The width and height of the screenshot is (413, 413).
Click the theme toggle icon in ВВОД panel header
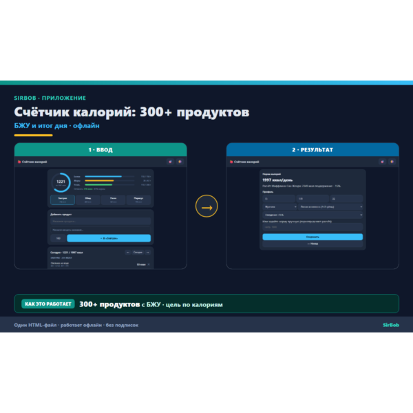(180, 162)
